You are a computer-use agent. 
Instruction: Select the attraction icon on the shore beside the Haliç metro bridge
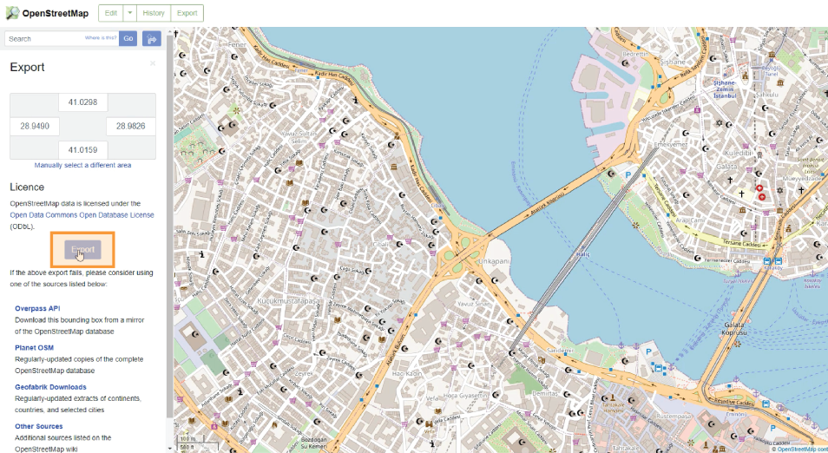click(x=635, y=226)
